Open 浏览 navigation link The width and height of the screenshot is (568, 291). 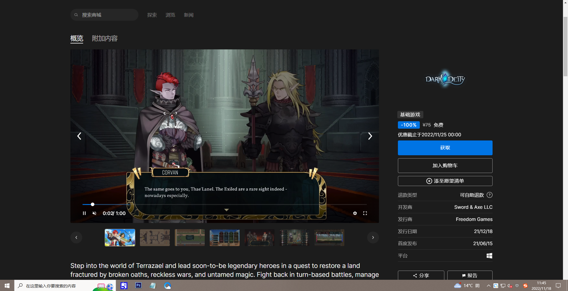point(170,15)
